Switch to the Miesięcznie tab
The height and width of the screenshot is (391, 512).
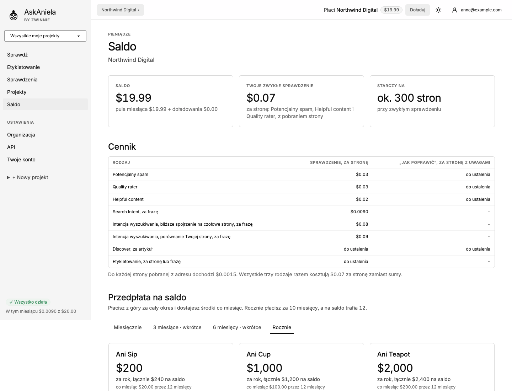128,327
